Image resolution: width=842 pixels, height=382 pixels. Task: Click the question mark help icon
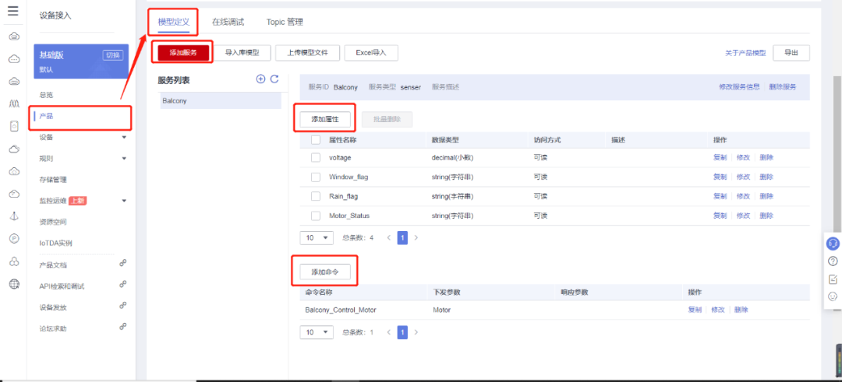[x=833, y=261]
